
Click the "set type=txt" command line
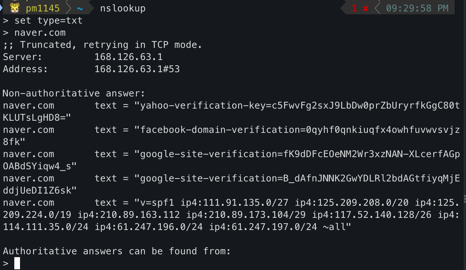(x=48, y=21)
